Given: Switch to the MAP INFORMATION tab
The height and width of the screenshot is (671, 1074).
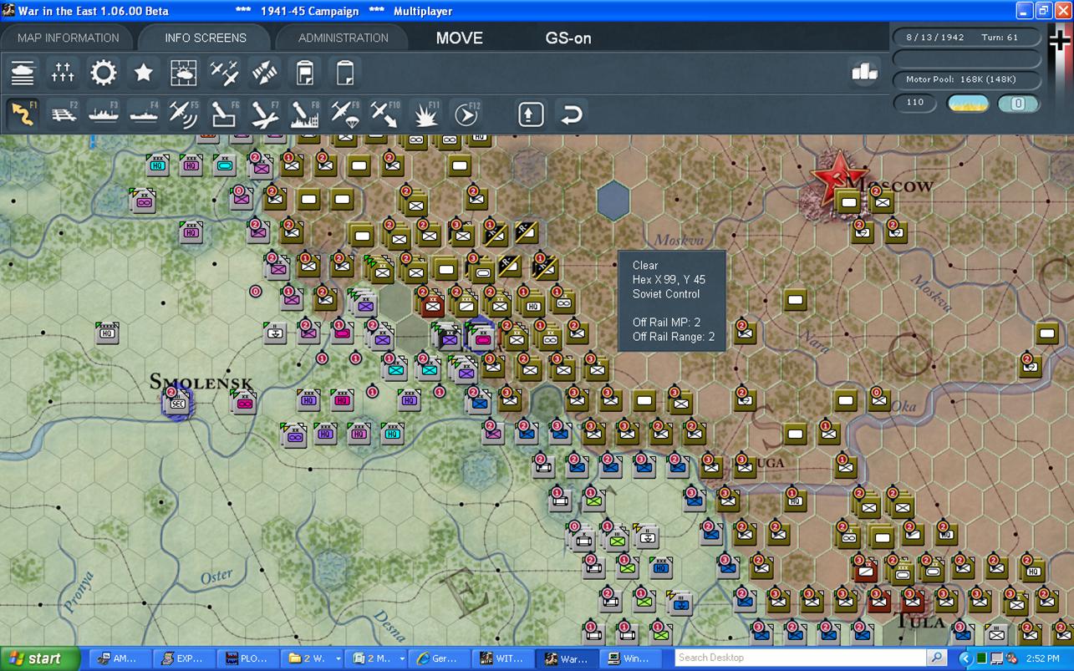Looking at the screenshot, I should [x=69, y=38].
